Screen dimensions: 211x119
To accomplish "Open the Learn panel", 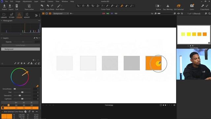I will click(x=192, y=6).
